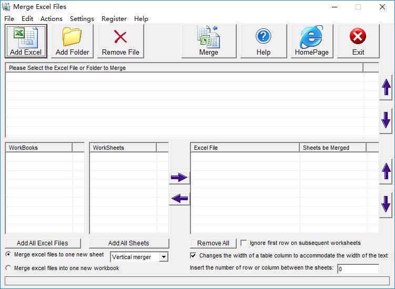395x289 pixels.
Task: Move file up in the top list
Action: tap(386, 87)
